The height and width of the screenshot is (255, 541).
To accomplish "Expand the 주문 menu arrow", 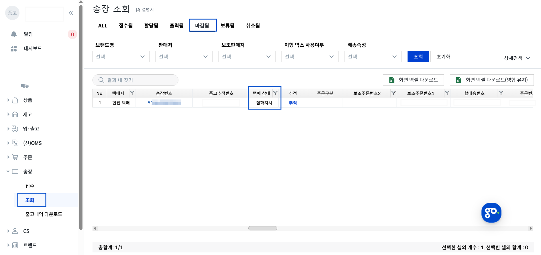I will tap(8, 157).
